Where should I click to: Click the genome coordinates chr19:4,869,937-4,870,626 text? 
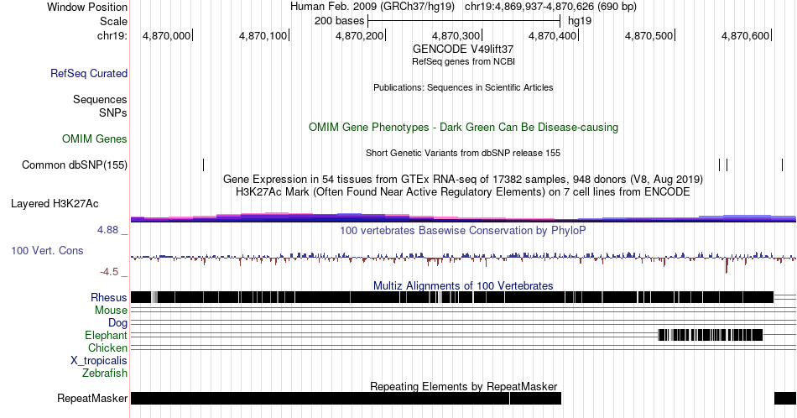tap(550, 7)
